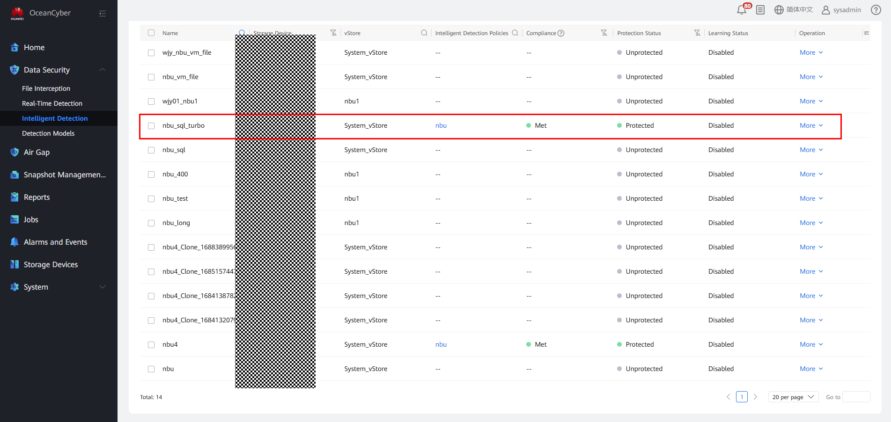Open the More dropdown for nbu_sql_turbo
The width and height of the screenshot is (891, 422).
pyautogui.click(x=811, y=125)
